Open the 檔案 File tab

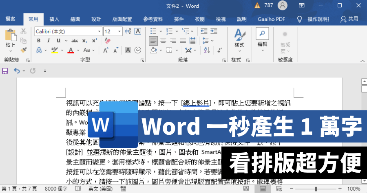click(x=10, y=19)
